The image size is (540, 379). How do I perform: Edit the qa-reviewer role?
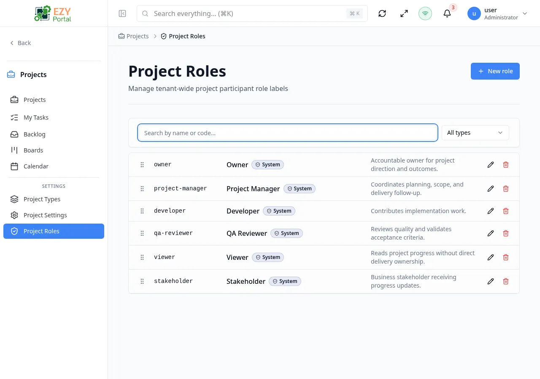pos(491,233)
